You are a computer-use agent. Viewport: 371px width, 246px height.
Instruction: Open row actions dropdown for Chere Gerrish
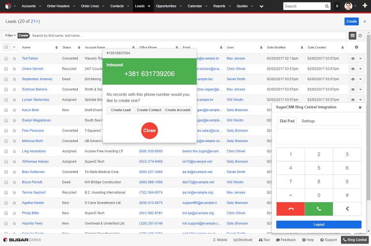[x=360, y=69]
